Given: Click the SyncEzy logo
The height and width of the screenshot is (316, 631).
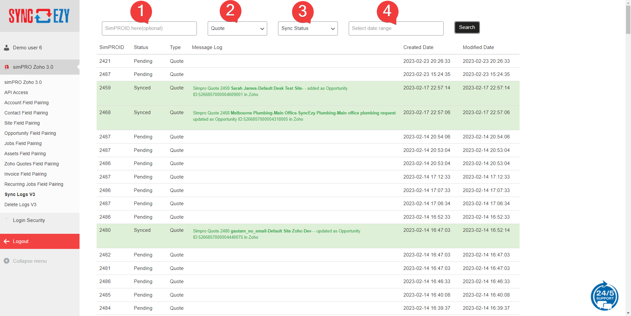Looking at the screenshot, I should [x=39, y=15].
